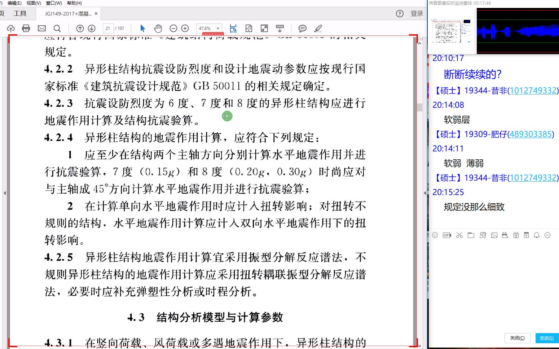Open the 窗口(W) menu
Image resolution: width=559 pixels, height=349 pixels.
[x=54, y=3]
